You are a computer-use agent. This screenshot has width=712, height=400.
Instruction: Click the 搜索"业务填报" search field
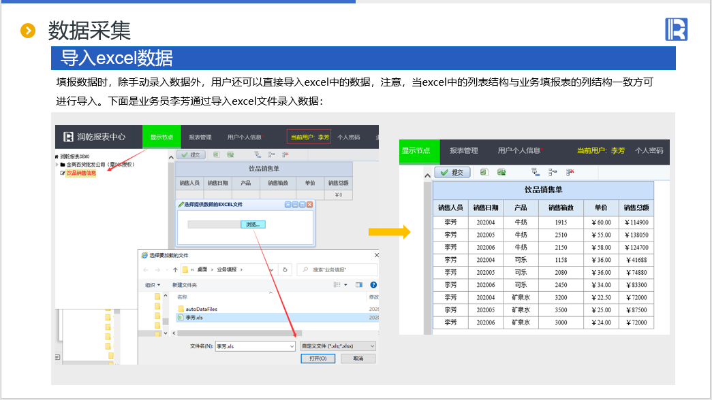(x=337, y=269)
